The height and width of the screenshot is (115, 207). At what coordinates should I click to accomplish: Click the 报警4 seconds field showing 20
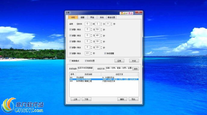pyautogui.click(x=97, y=47)
